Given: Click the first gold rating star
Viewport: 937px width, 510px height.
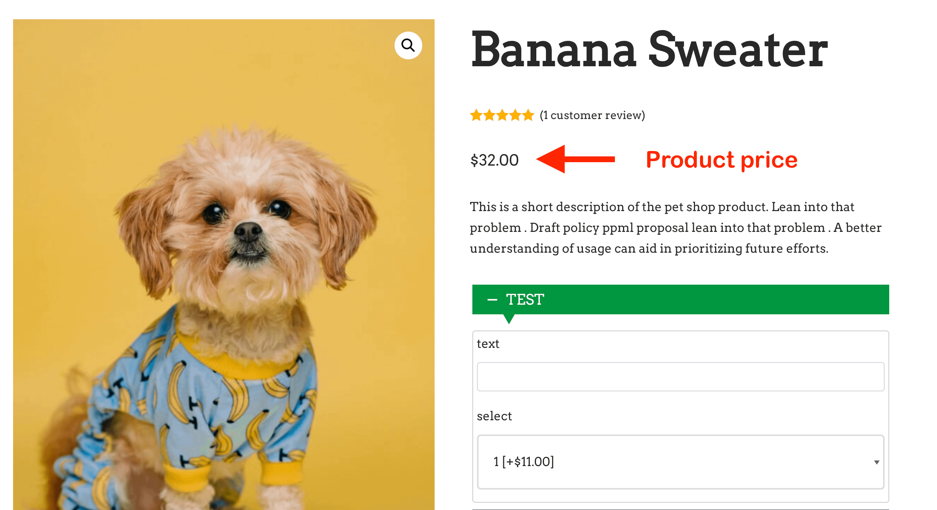Looking at the screenshot, I should (476, 115).
